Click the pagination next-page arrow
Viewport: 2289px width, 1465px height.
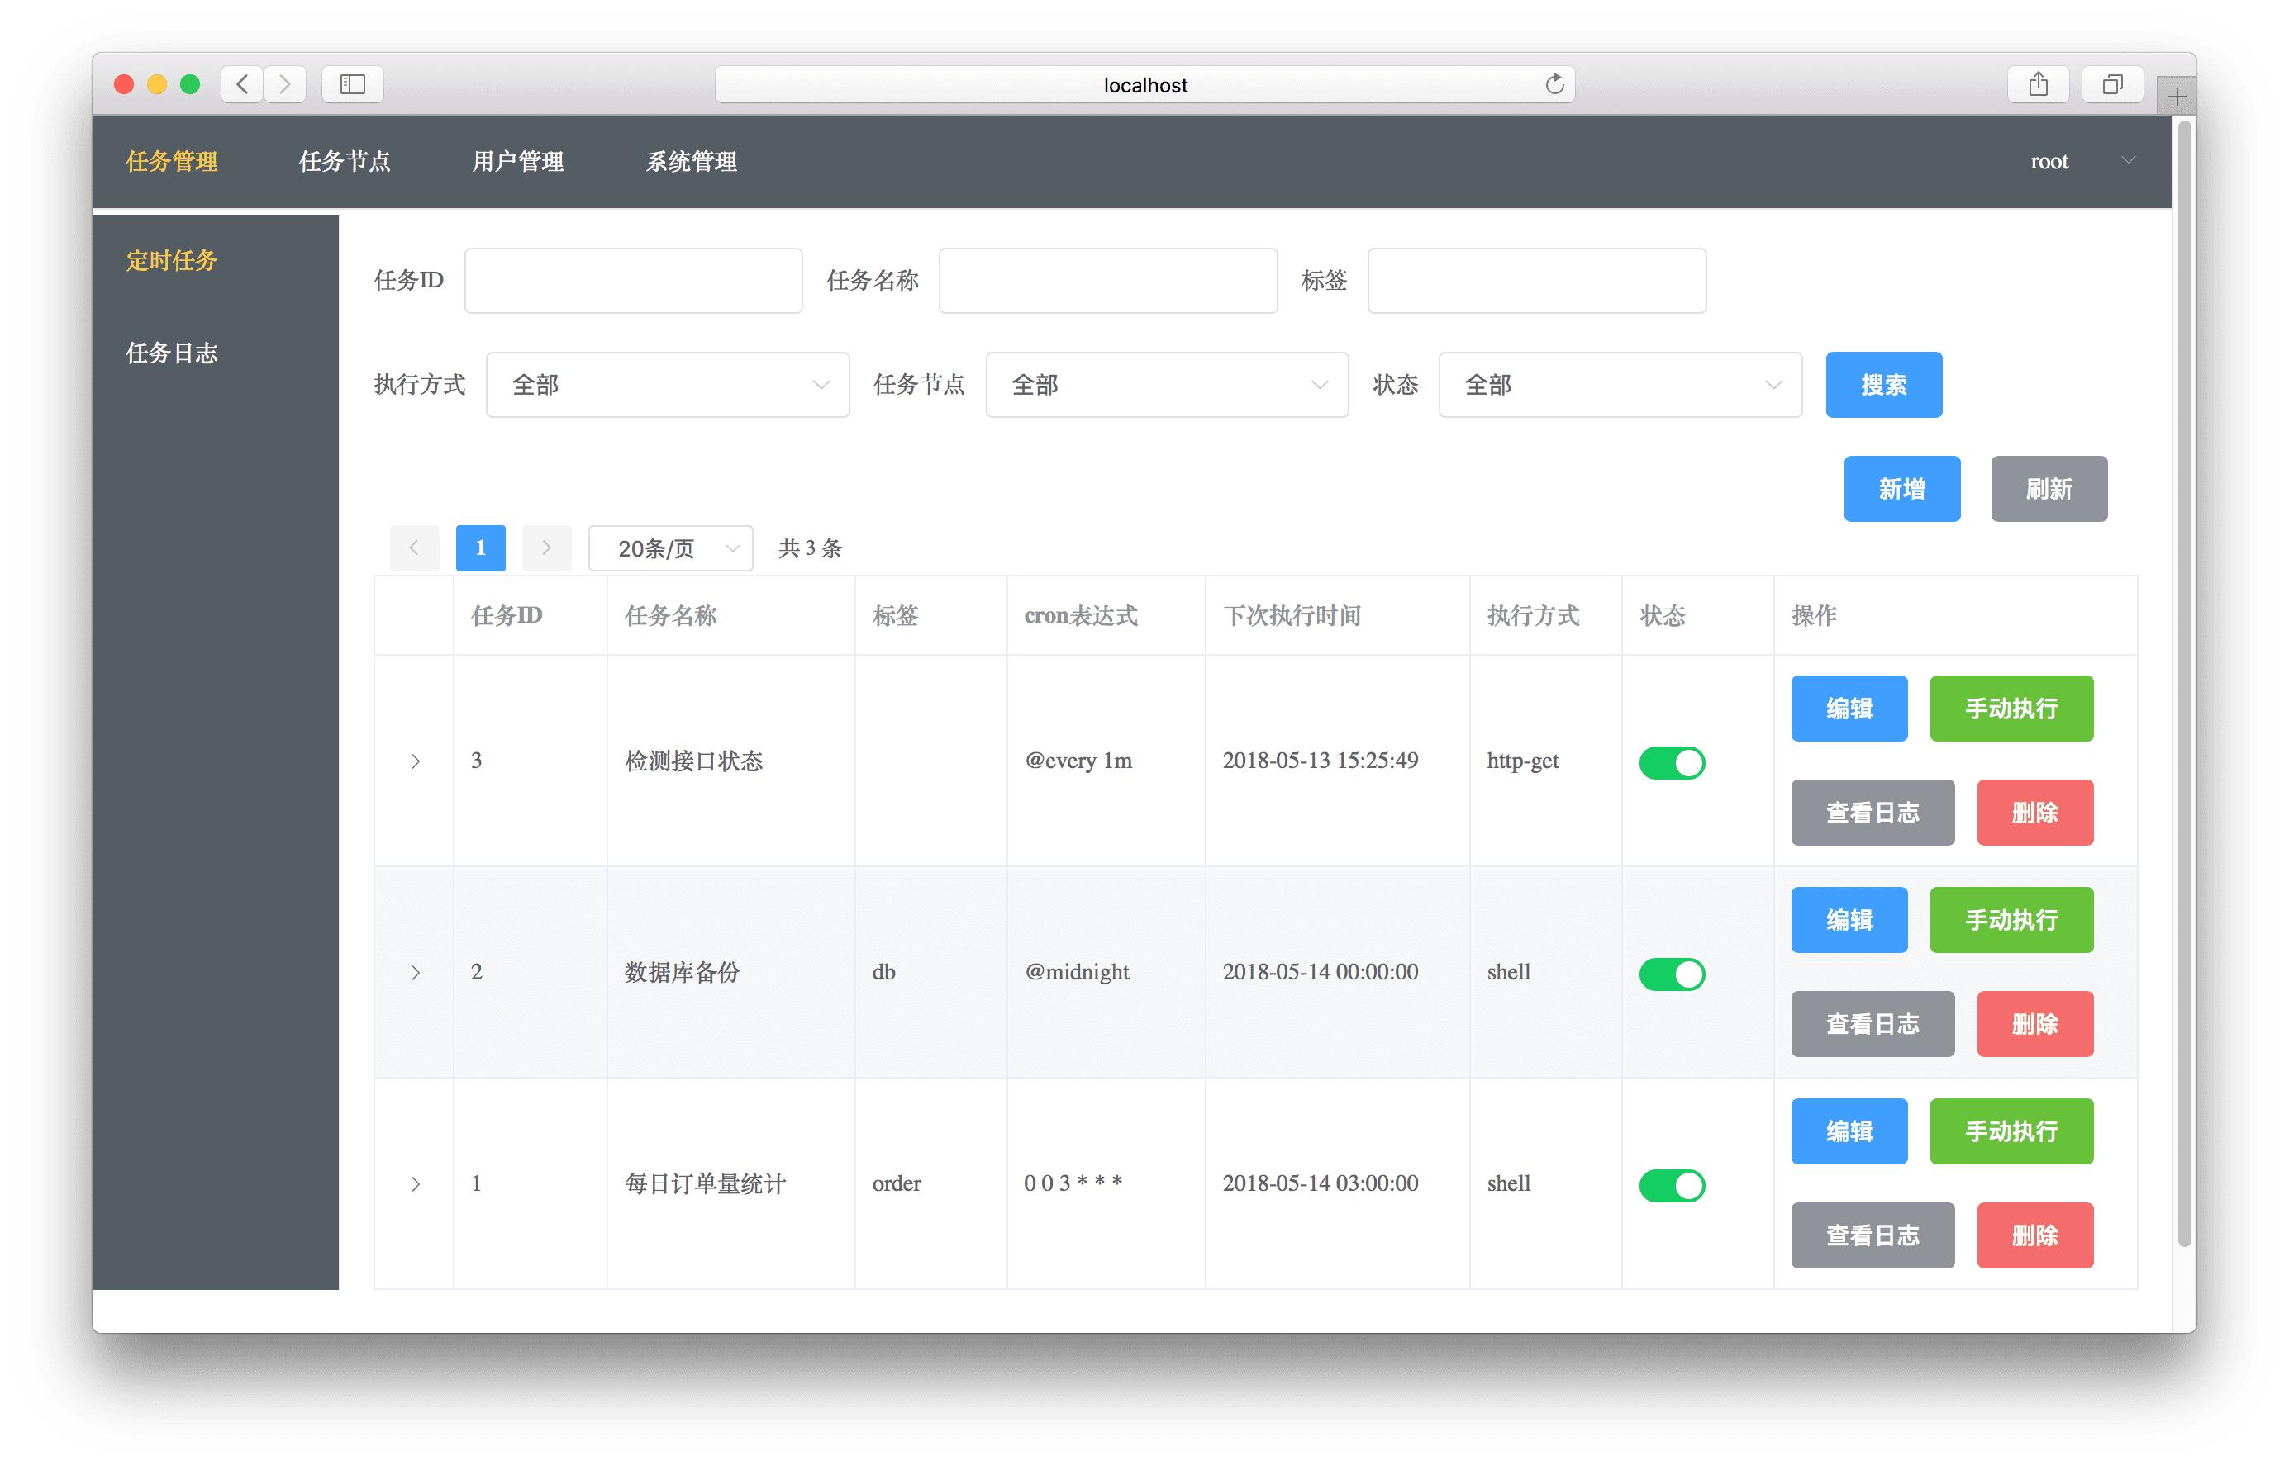[x=546, y=548]
